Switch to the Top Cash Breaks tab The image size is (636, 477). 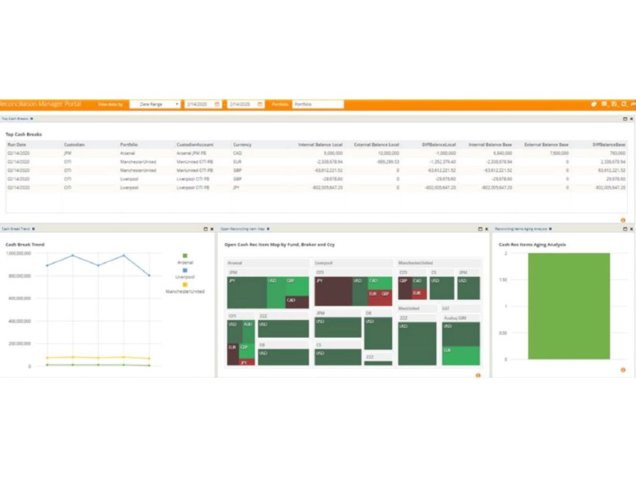click(x=15, y=119)
